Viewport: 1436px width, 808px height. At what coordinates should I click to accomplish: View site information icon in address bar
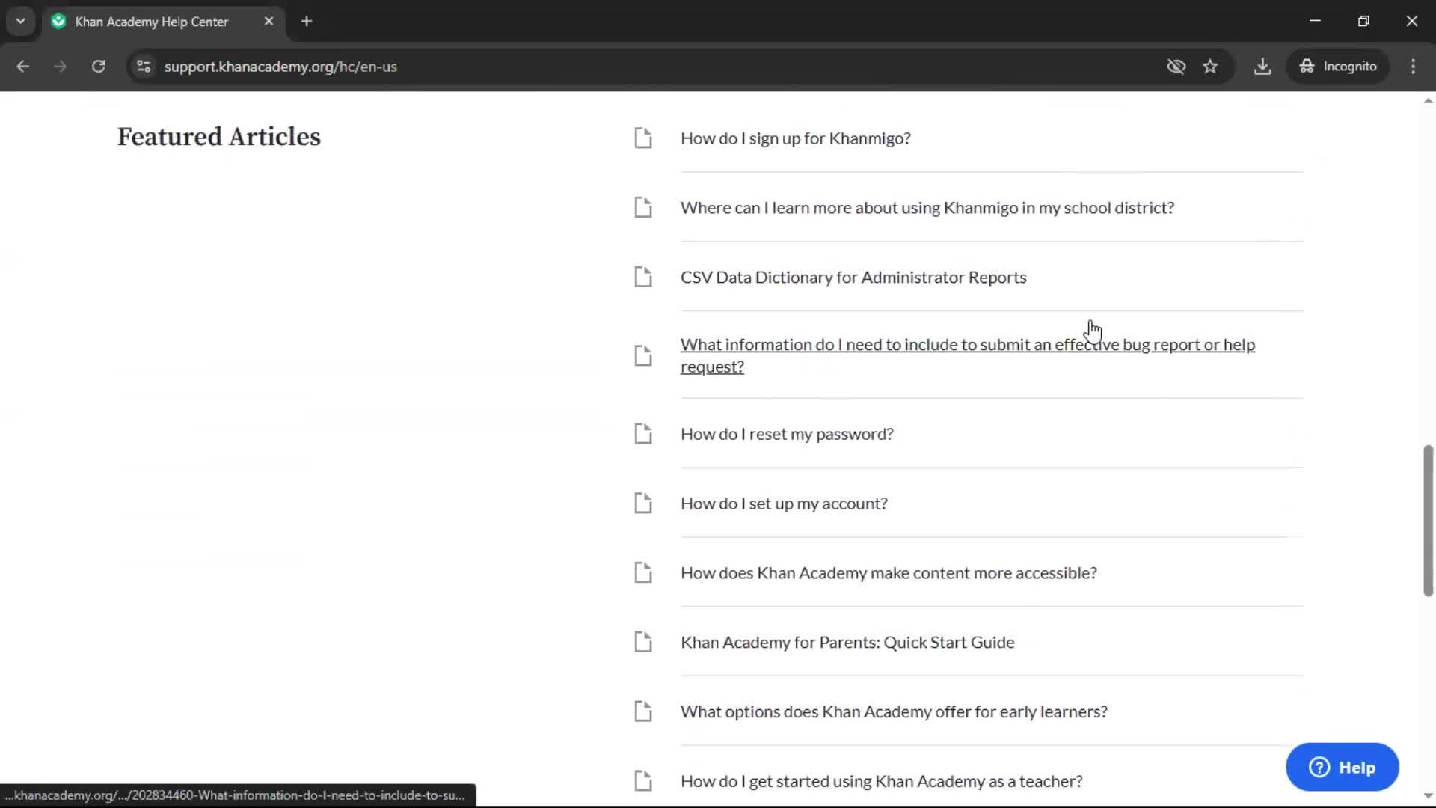coord(144,67)
